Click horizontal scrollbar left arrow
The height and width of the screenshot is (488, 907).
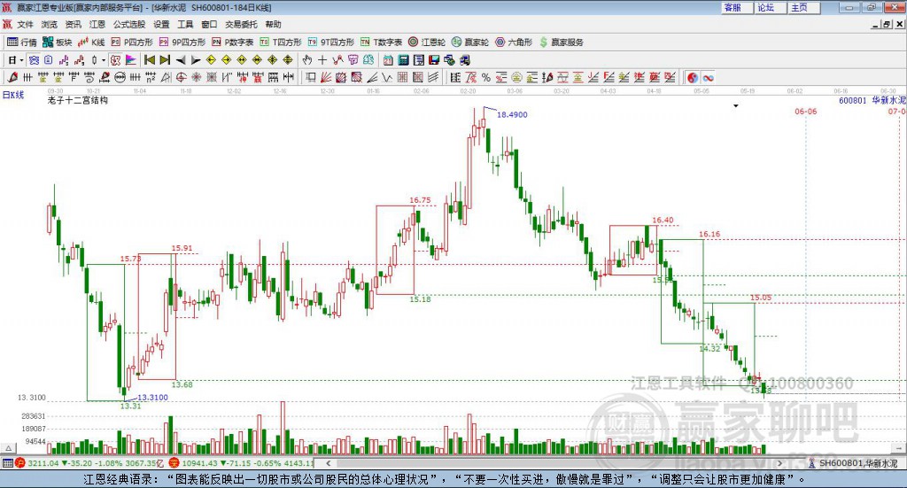click(328, 463)
